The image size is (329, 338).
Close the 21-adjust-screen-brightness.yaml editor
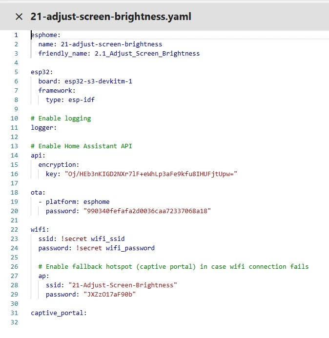(19, 17)
